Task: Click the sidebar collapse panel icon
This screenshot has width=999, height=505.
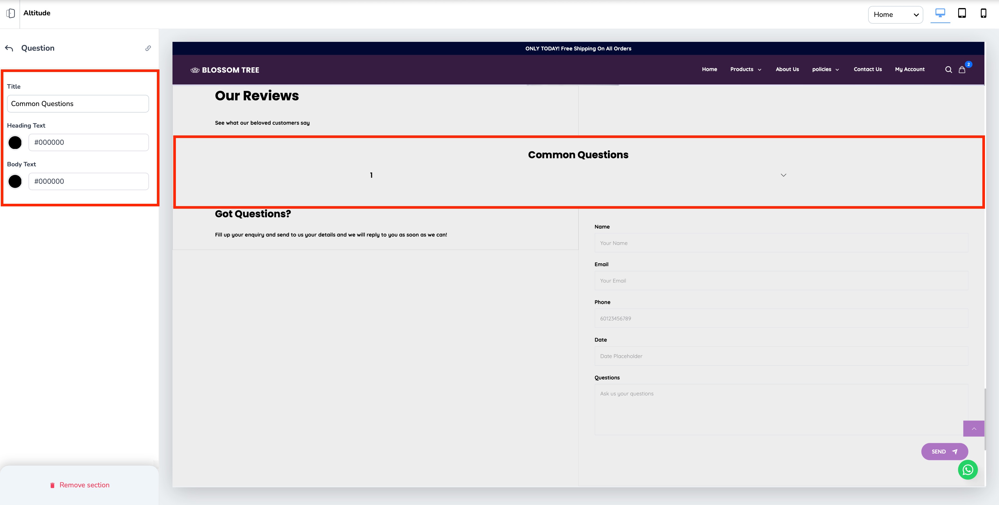Action: tap(10, 14)
